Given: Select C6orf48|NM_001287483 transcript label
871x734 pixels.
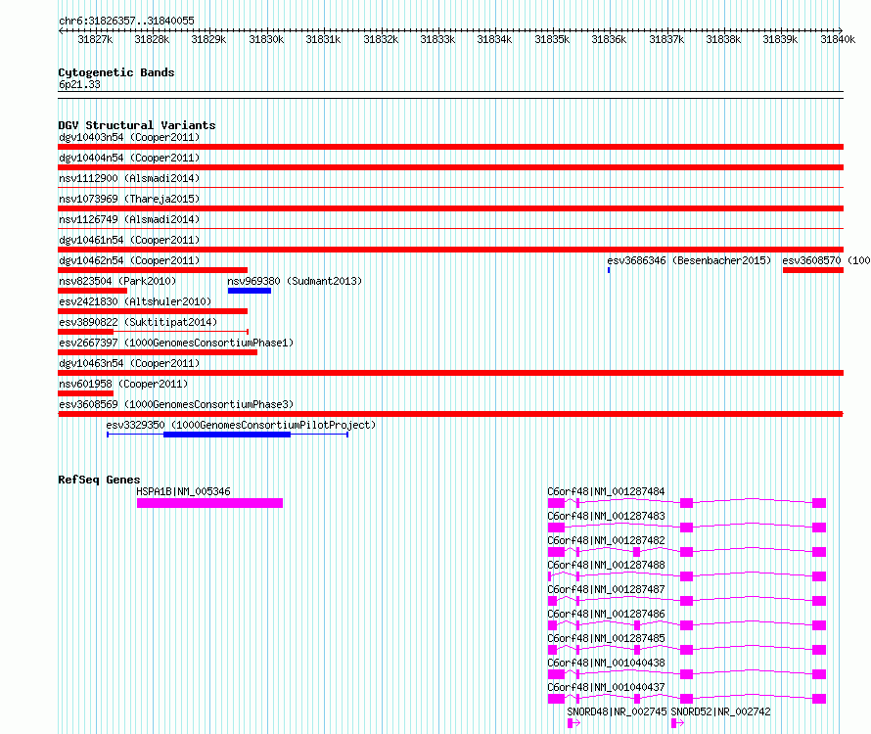Looking at the screenshot, I should (606, 516).
